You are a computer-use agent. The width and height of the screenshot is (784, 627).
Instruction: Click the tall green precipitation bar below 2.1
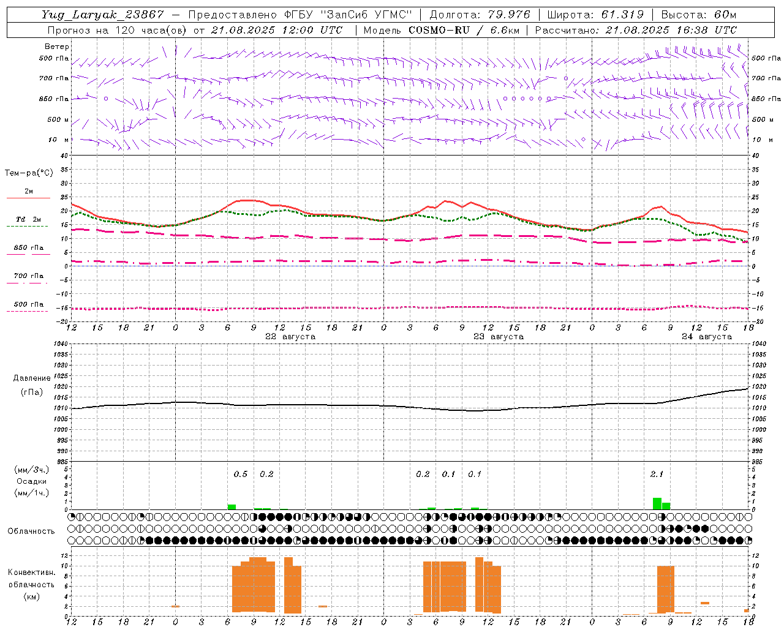pos(657,503)
